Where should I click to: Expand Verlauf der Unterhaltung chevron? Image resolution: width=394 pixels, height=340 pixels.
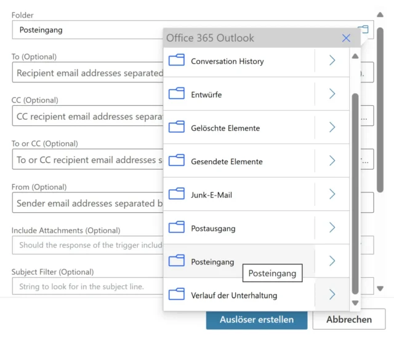[x=332, y=295]
